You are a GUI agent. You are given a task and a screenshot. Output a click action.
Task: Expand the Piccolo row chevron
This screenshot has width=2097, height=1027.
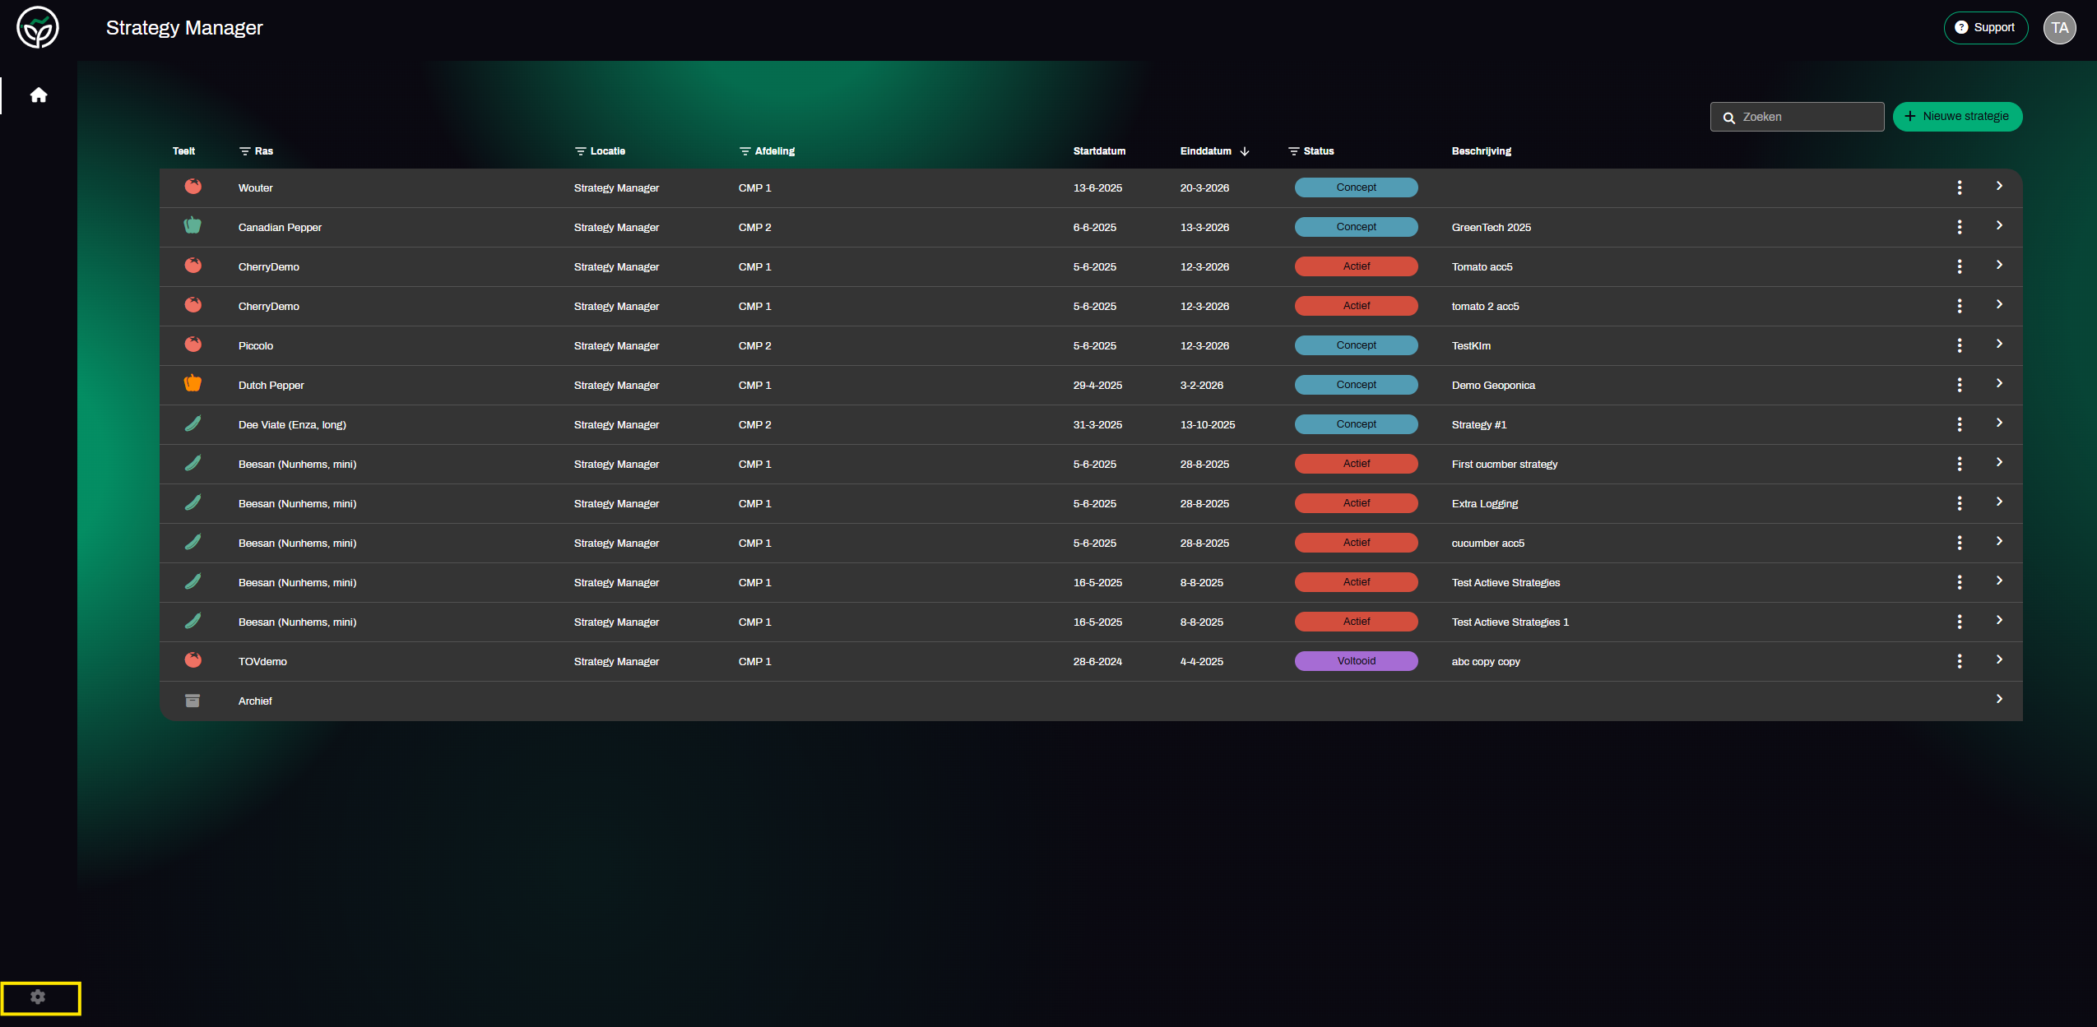[1999, 344]
